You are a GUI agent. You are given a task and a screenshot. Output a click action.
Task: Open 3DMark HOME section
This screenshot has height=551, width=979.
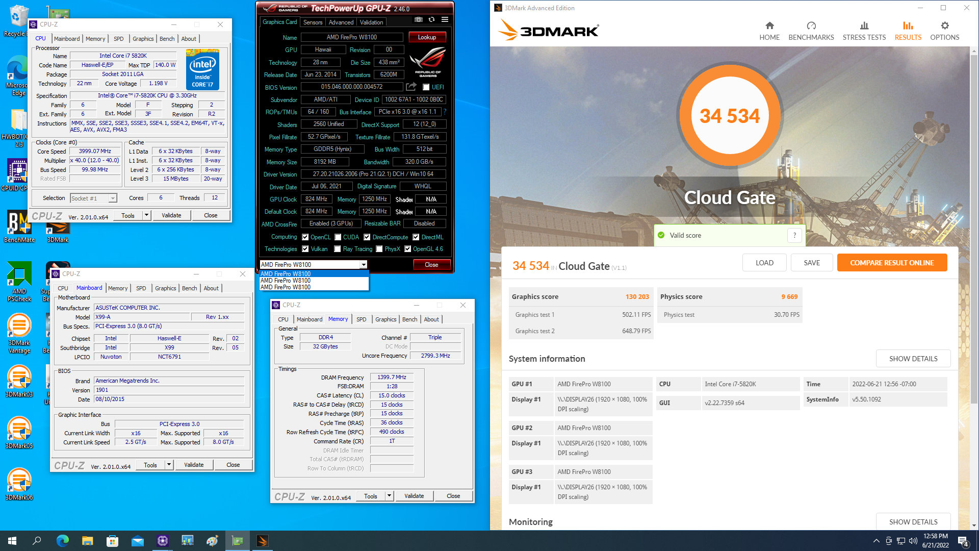pos(769,31)
